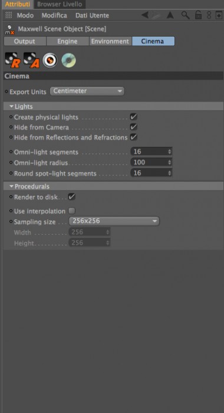Collapse the Lights section triangle

click(11, 106)
